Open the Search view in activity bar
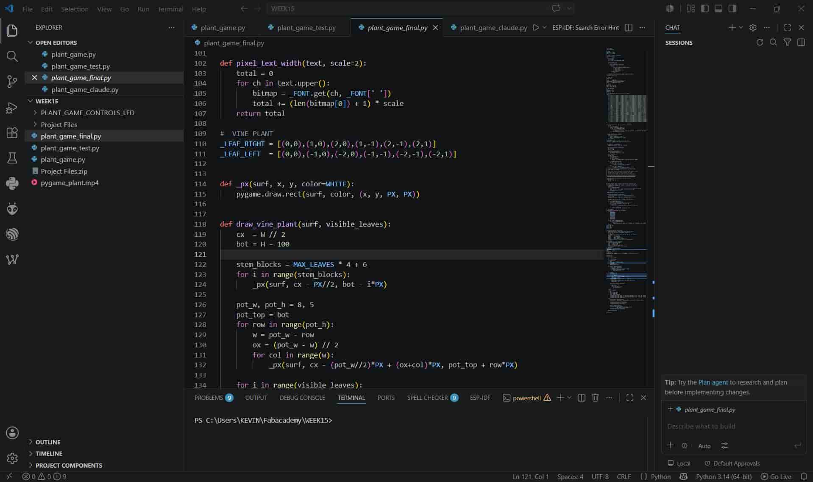The image size is (813, 482). (x=12, y=56)
